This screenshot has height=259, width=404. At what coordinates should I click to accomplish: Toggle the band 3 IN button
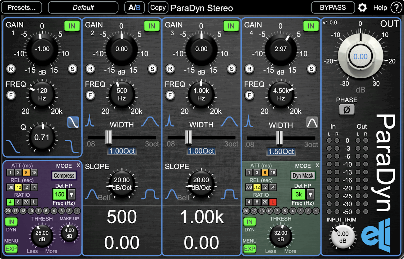(x=231, y=26)
